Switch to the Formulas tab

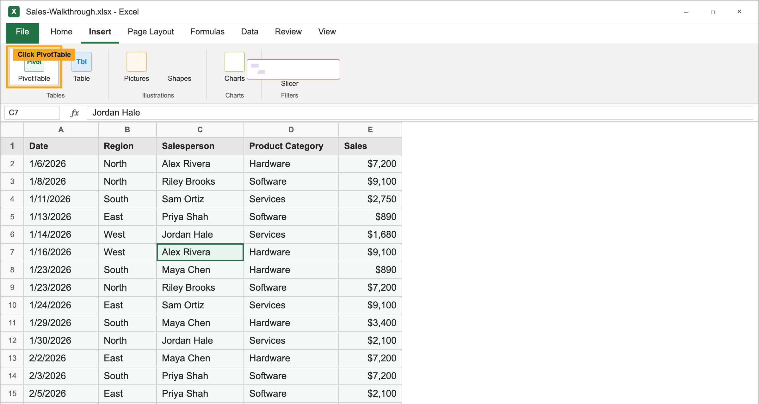pyautogui.click(x=207, y=32)
